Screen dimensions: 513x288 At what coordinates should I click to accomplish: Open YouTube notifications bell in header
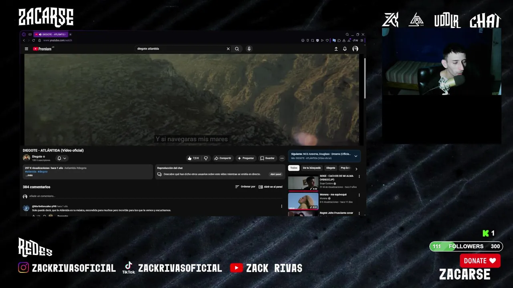pyautogui.click(x=345, y=49)
